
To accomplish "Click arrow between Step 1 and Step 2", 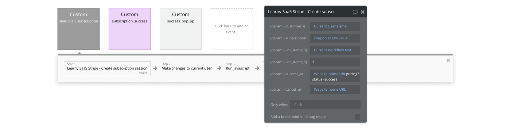I will click(x=155, y=68).
